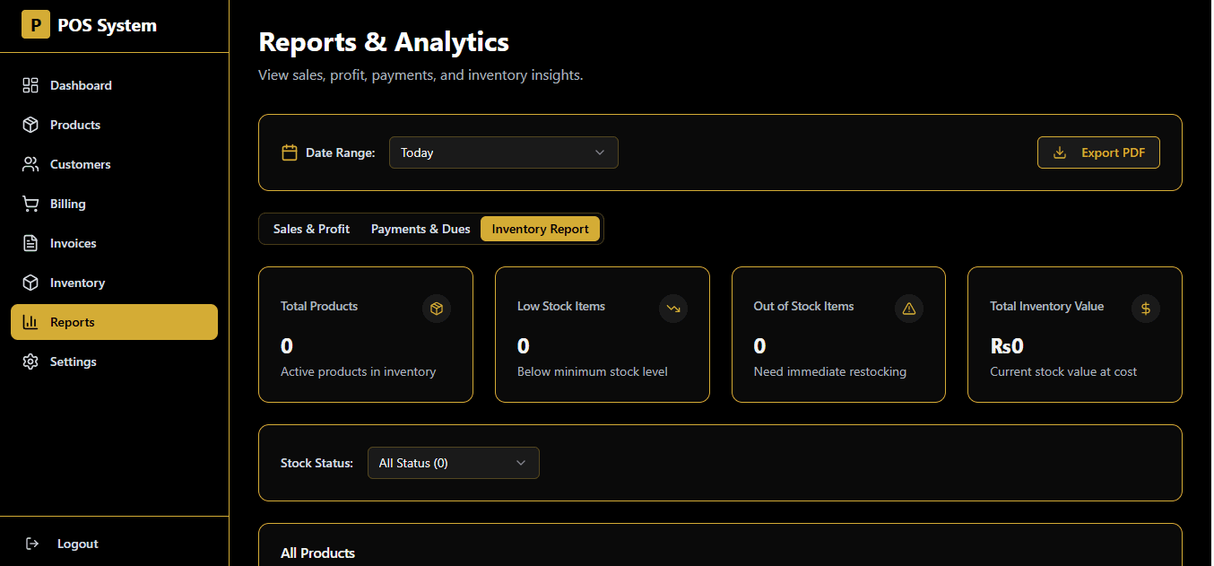Click the Settings gear icon

coord(30,361)
